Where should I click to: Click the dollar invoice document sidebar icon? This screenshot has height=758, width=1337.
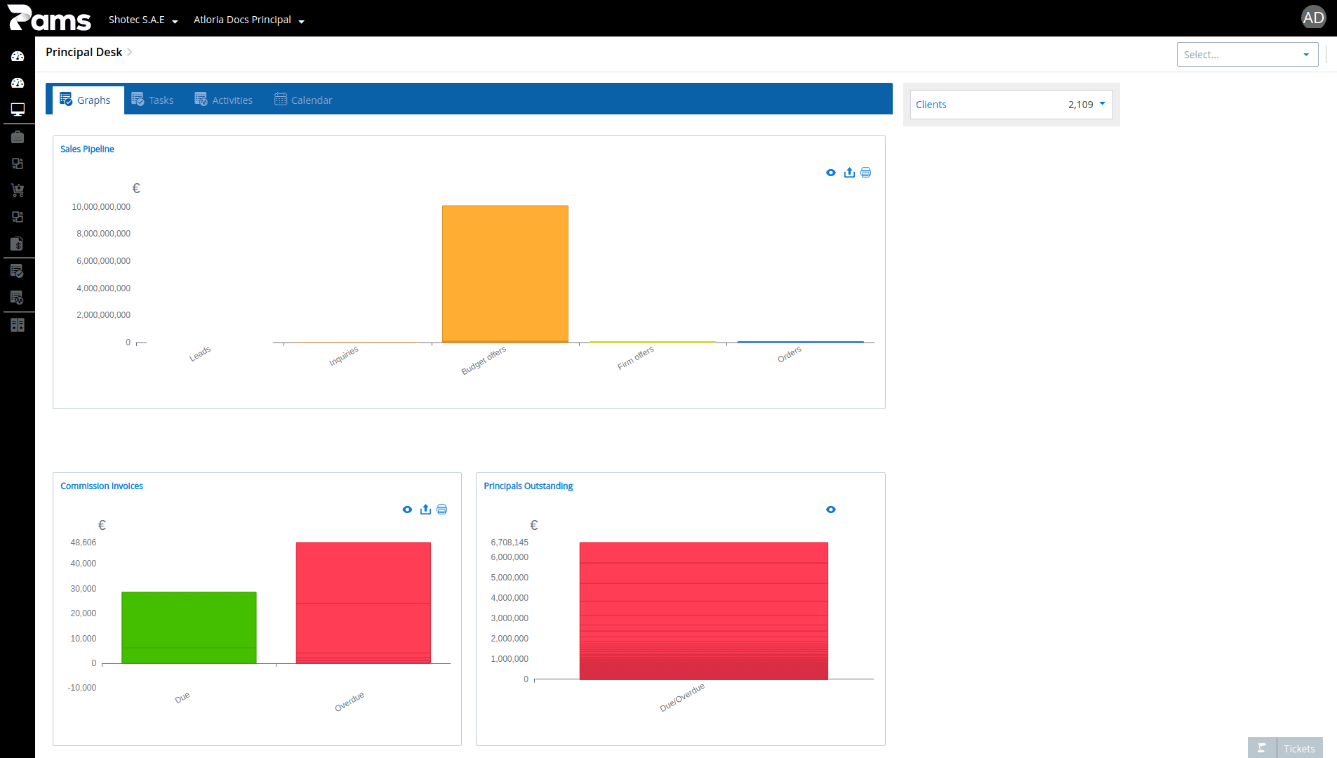click(x=18, y=244)
